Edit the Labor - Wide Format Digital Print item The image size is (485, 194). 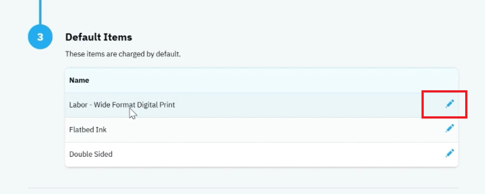(450, 104)
